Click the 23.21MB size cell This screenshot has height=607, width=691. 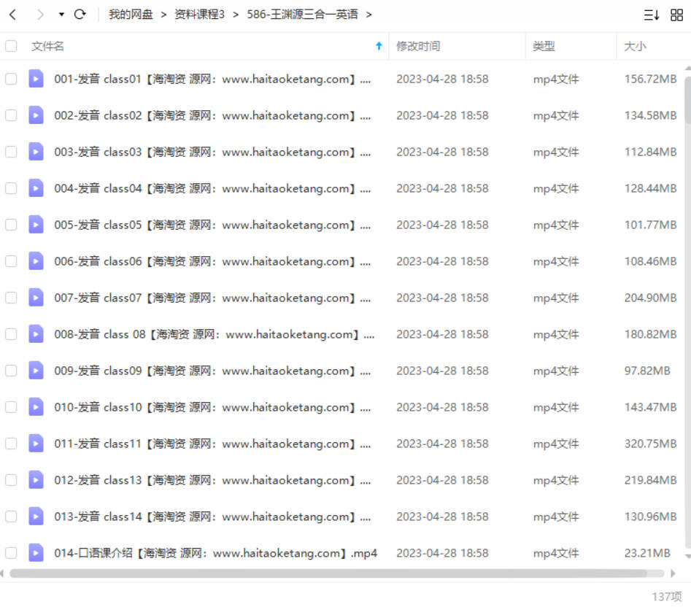[647, 553]
